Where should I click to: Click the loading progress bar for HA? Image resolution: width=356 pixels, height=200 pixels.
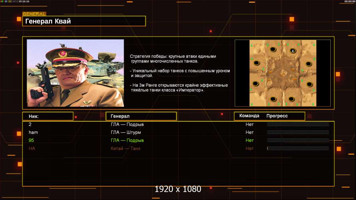coord(298,148)
